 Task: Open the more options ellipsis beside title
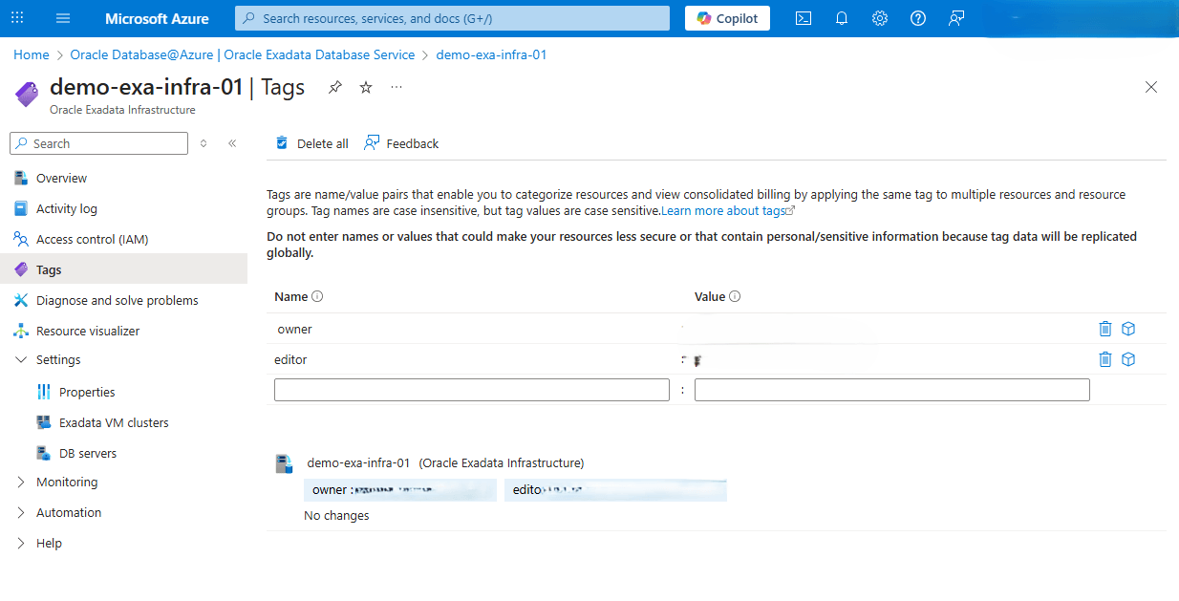click(397, 87)
